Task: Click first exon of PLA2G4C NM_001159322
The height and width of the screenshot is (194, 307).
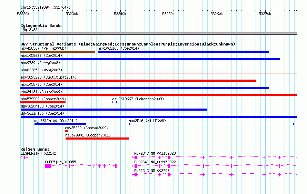Action: coord(136,166)
